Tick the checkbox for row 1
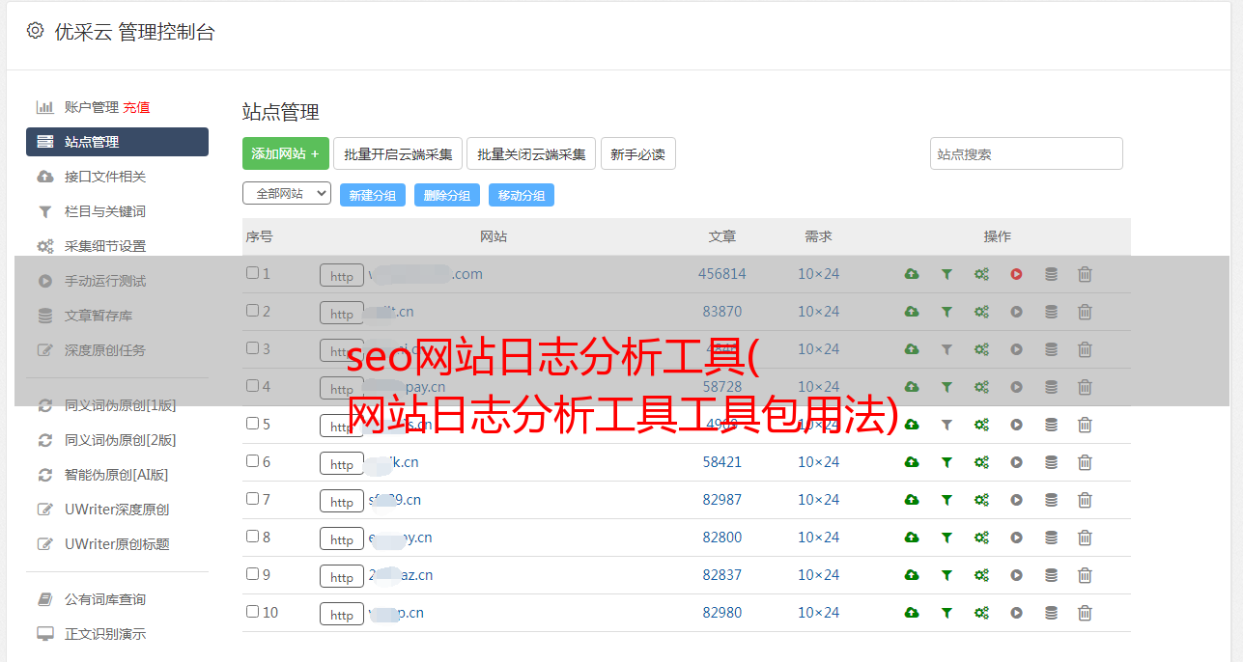The width and height of the screenshot is (1243, 662). pyautogui.click(x=252, y=273)
